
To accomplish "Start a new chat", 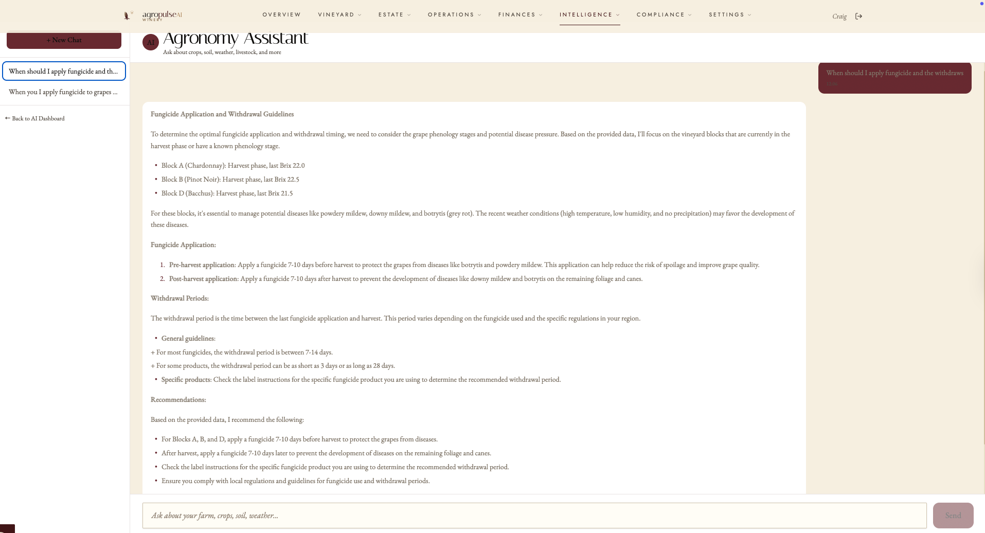I will coord(64,41).
